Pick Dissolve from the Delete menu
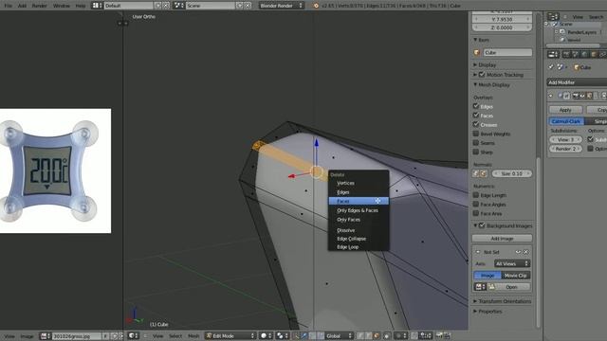This screenshot has height=341, width=607. (x=359, y=230)
